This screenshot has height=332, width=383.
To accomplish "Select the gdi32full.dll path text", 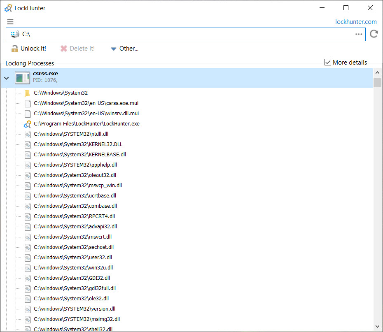I will coord(75,288).
